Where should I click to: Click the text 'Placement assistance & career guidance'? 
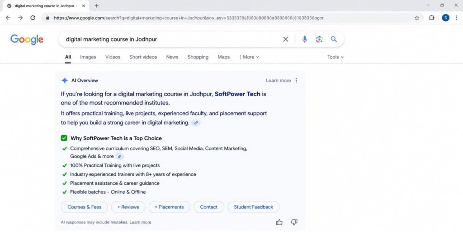click(x=114, y=183)
